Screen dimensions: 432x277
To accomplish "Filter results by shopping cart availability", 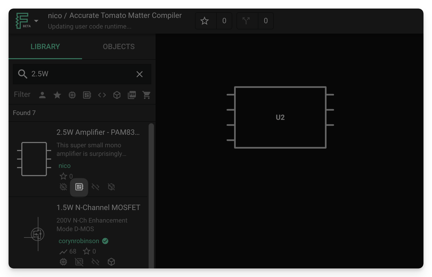I will coord(147,95).
